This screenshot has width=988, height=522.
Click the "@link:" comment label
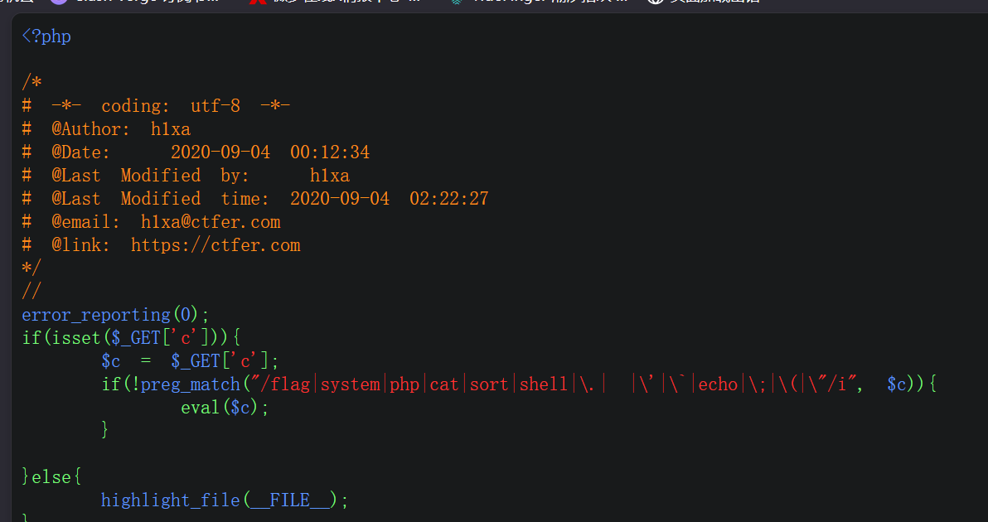[x=81, y=245]
